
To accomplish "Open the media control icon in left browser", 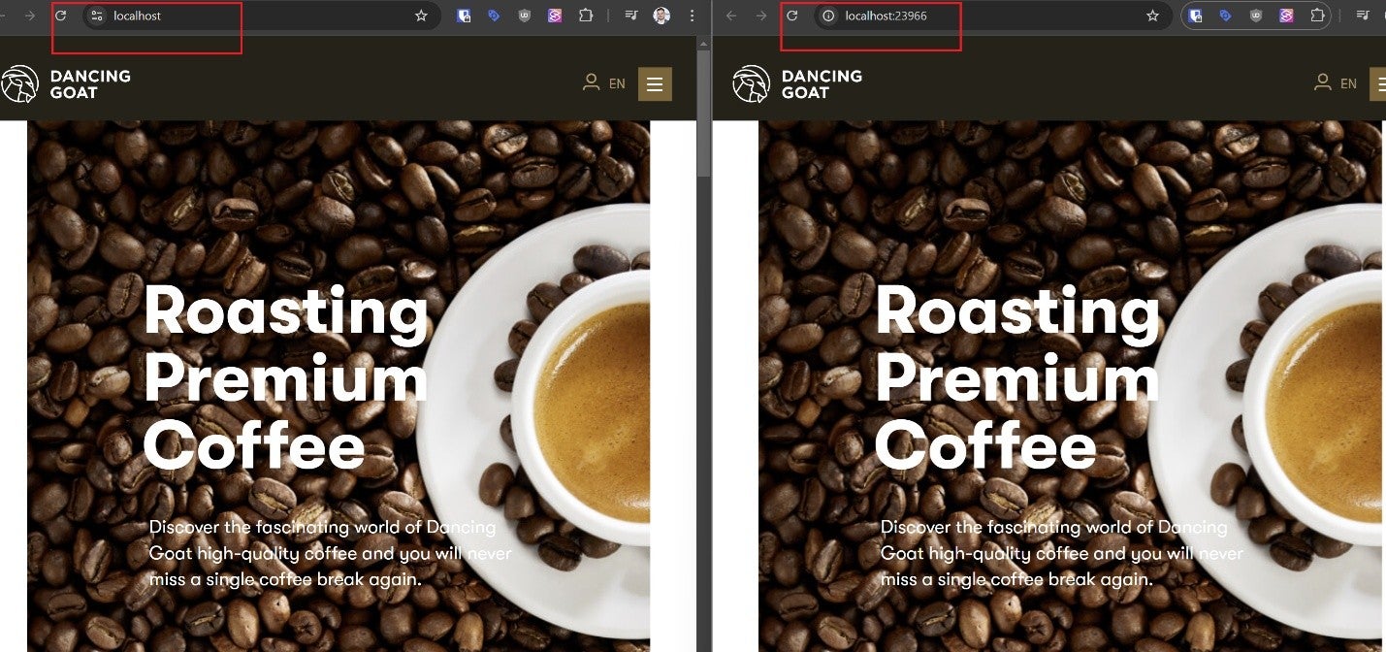I will coord(631,16).
